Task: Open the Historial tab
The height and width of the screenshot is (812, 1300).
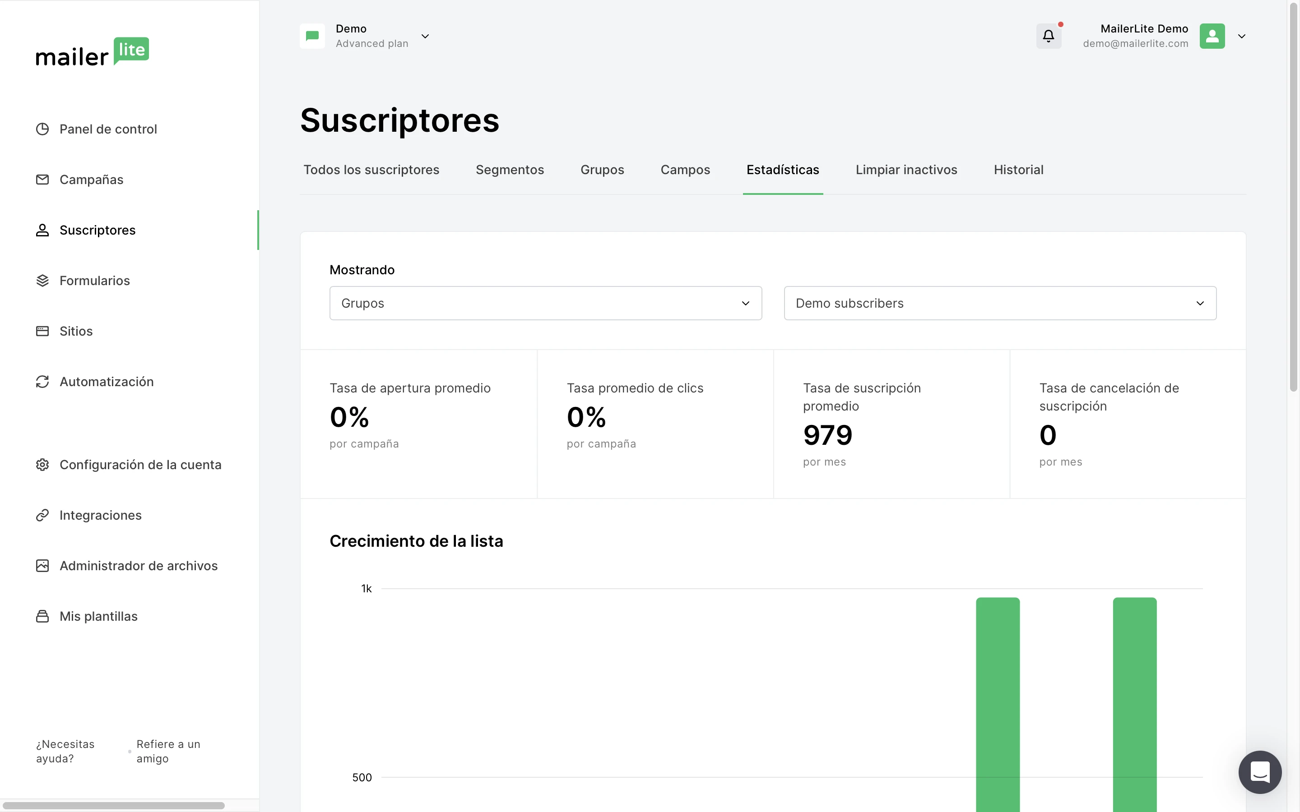Action: pyautogui.click(x=1018, y=170)
